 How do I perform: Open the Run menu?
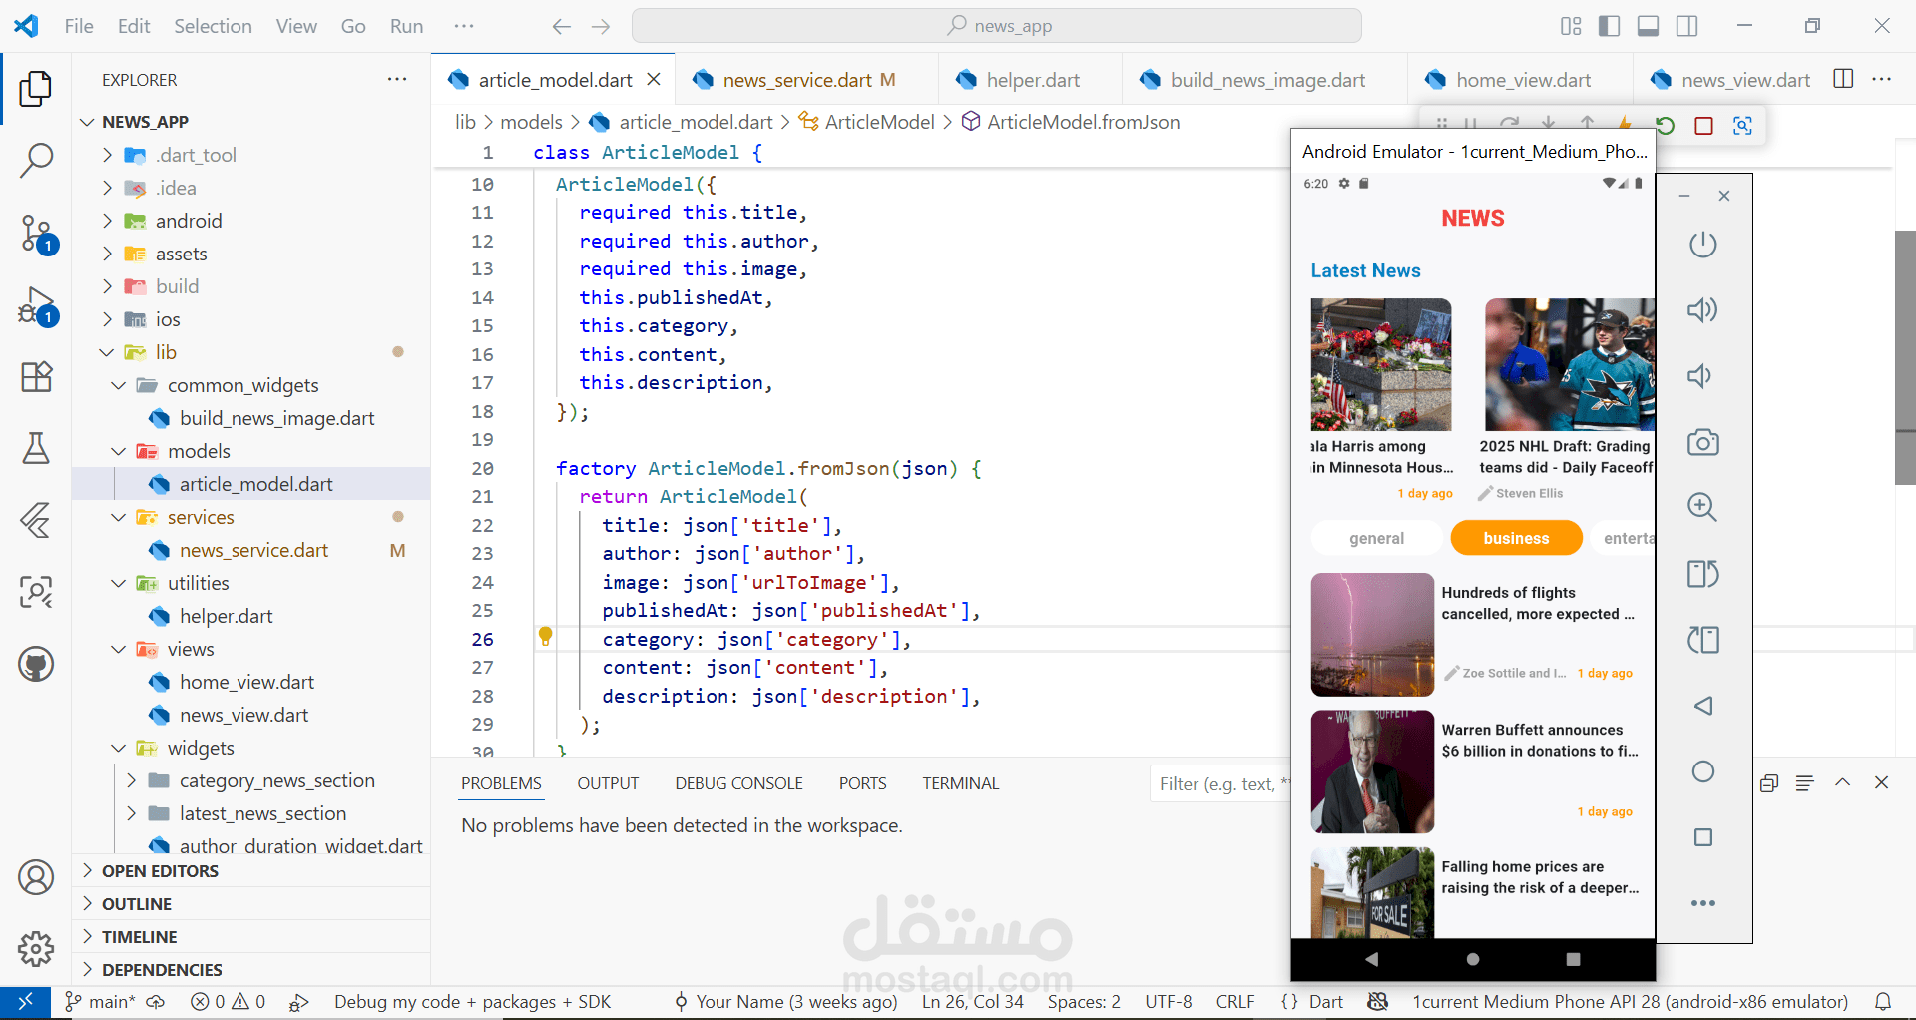coord(406,26)
